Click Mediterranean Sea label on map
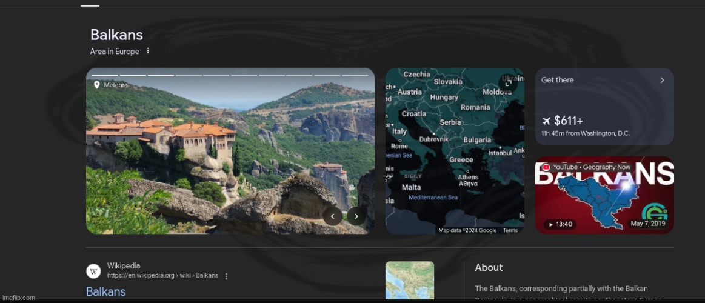The height and width of the screenshot is (303, 705). 433,198
